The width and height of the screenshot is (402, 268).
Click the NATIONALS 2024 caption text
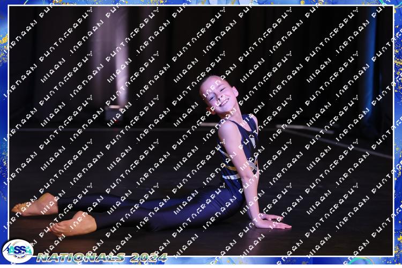pyautogui.click(x=102, y=258)
